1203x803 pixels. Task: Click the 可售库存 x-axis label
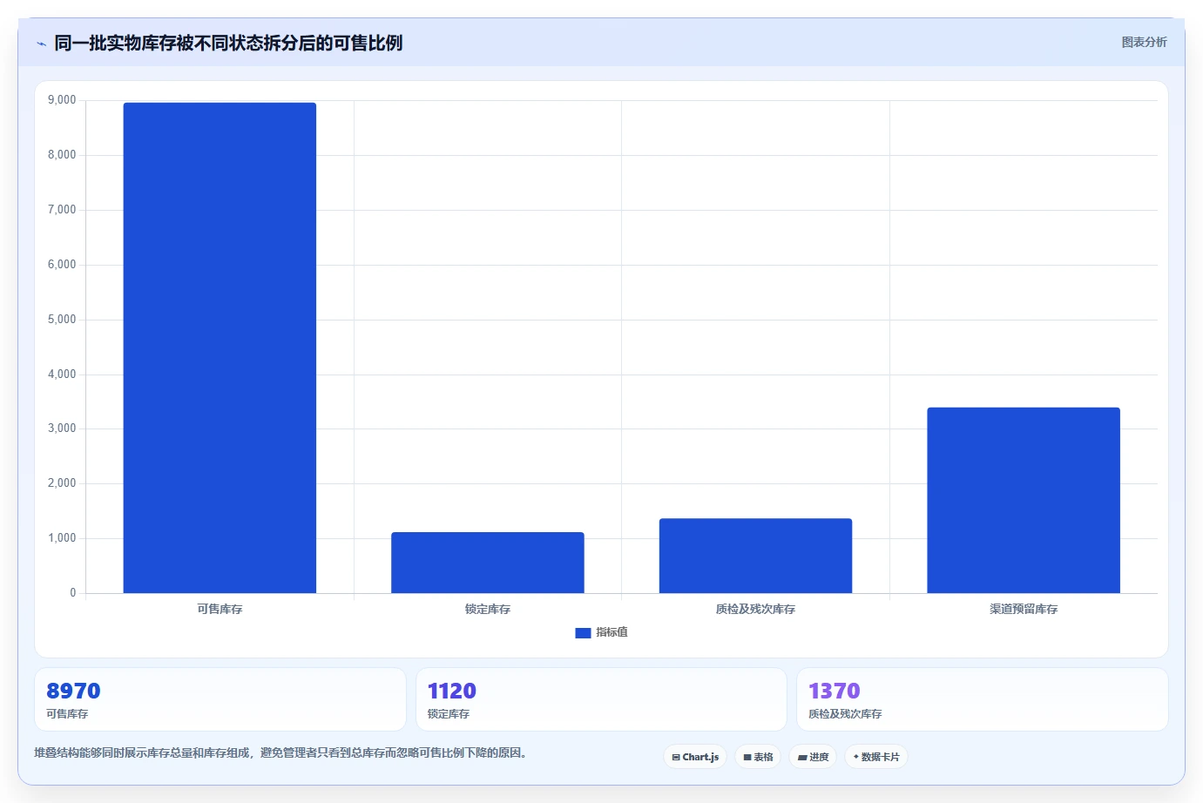(x=220, y=610)
